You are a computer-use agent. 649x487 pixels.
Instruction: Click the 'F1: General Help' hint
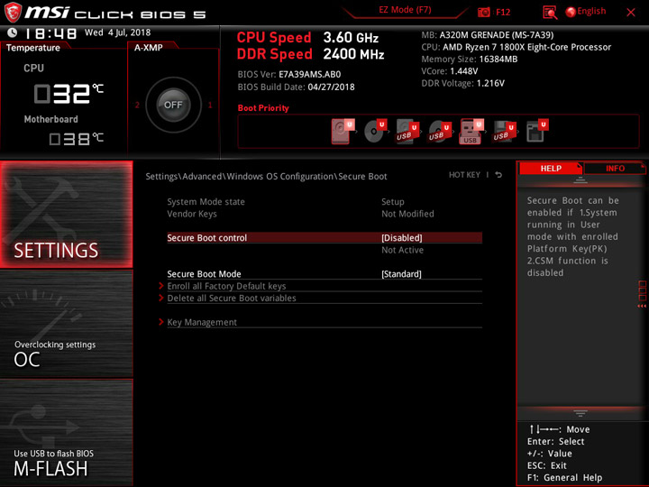(x=564, y=477)
